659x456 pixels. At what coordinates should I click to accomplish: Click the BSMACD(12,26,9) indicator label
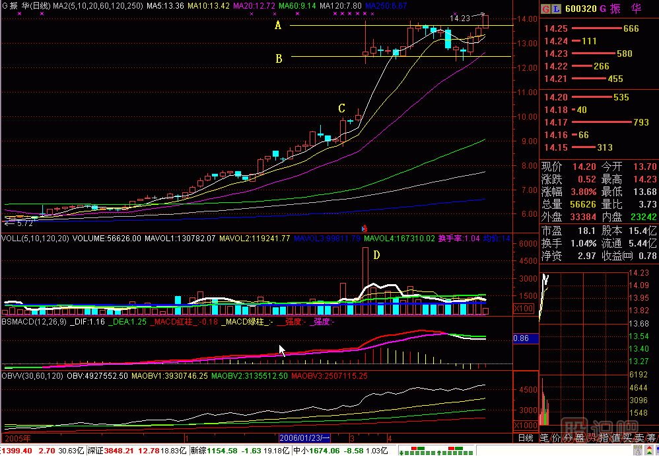[x=33, y=321]
